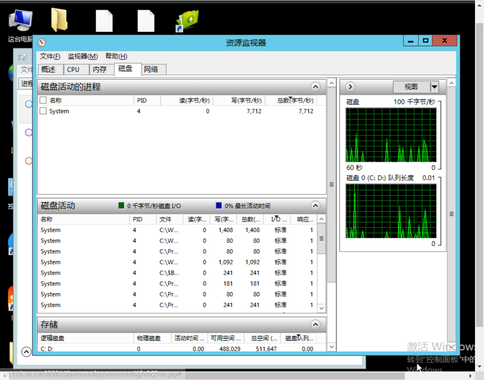The width and height of the screenshot is (484, 380).
Task: Open the 这台电脑 desktop icon
Action: click(x=20, y=22)
